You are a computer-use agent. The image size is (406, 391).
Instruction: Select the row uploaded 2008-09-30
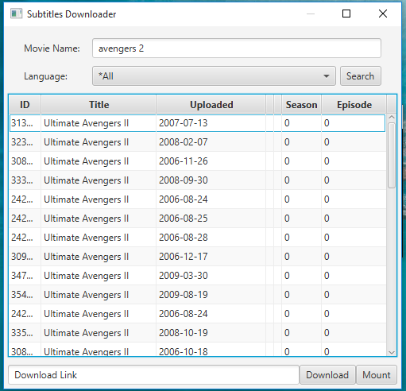pyautogui.click(x=197, y=180)
